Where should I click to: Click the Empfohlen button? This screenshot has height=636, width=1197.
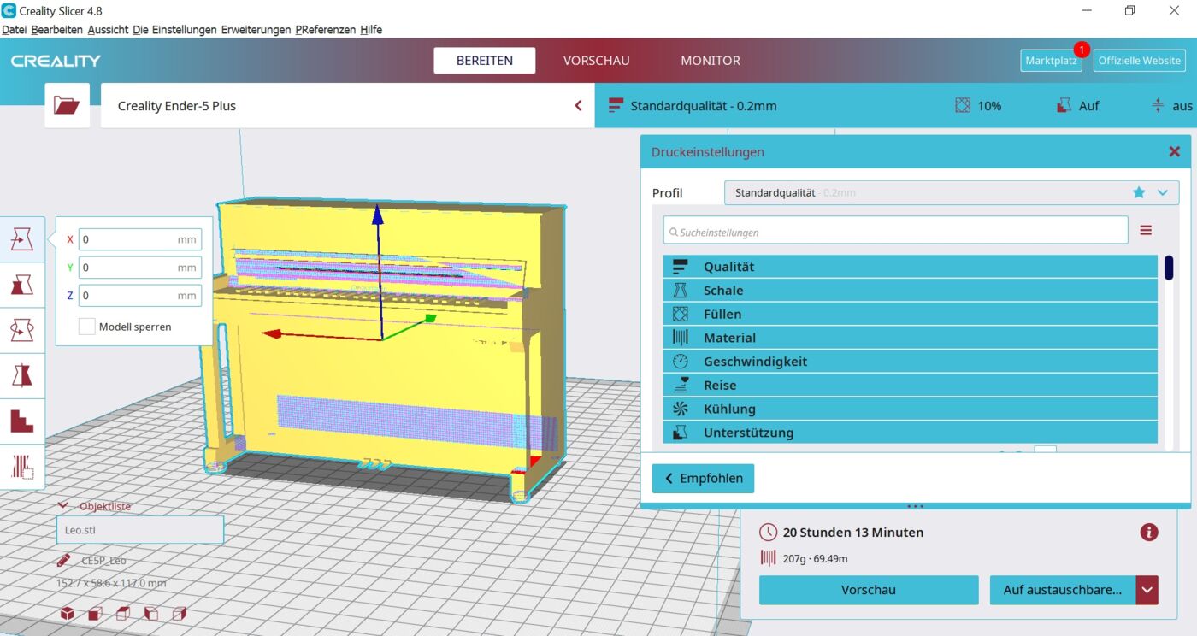point(703,479)
